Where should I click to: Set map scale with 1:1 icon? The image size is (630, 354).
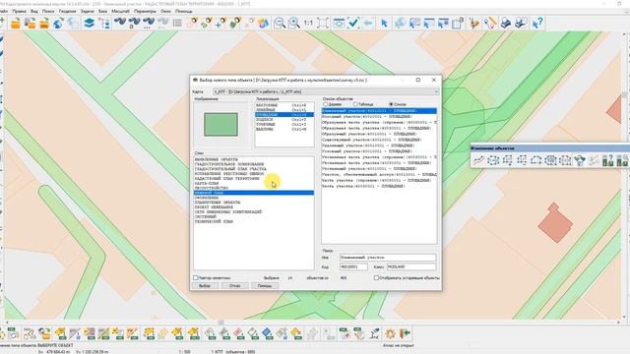point(308,23)
